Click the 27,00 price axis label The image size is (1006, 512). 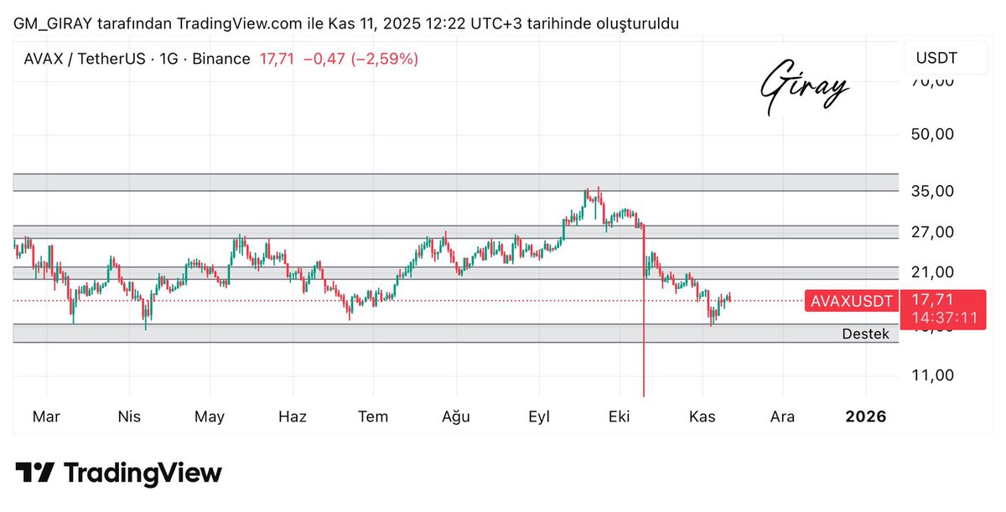[933, 231]
